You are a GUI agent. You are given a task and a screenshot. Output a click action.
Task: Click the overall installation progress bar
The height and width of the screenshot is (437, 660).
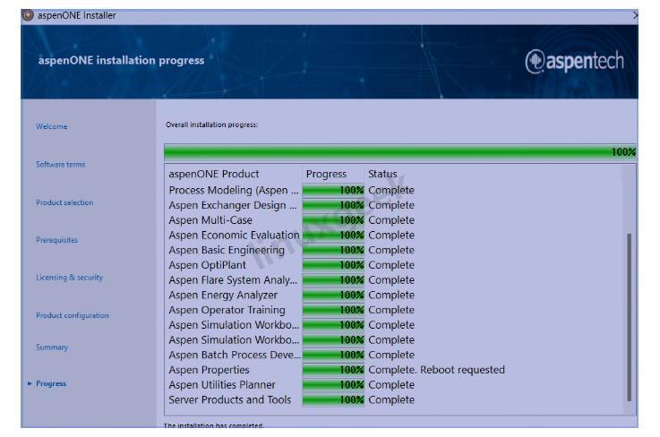[400, 152]
